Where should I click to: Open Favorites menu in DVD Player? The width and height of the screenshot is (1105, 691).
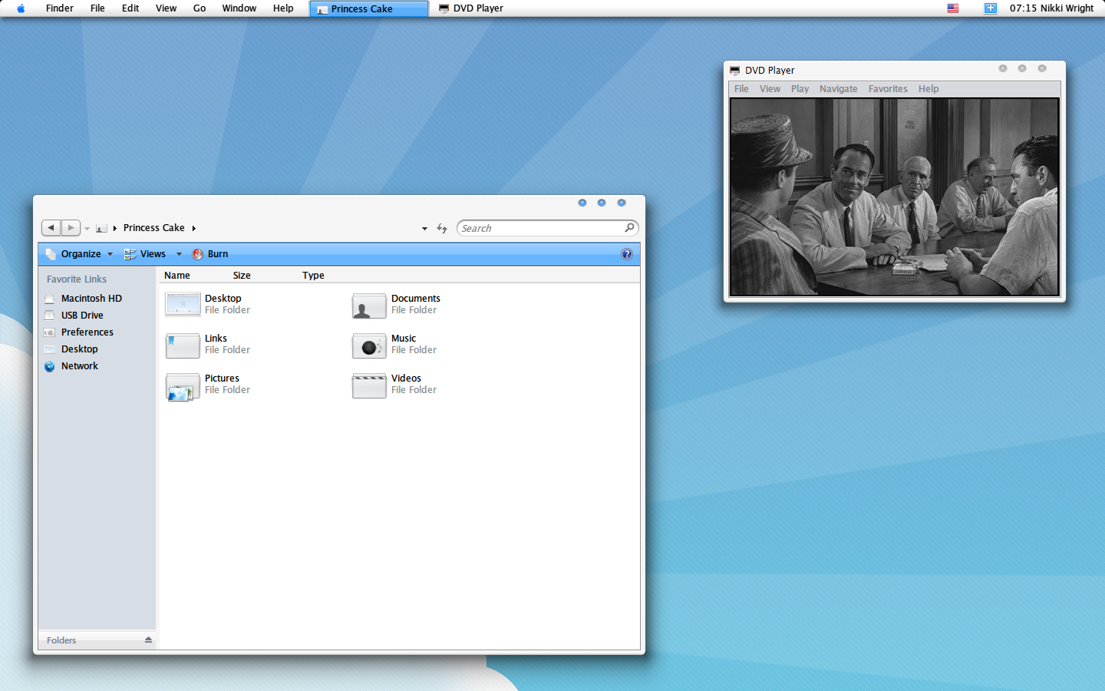tap(888, 89)
